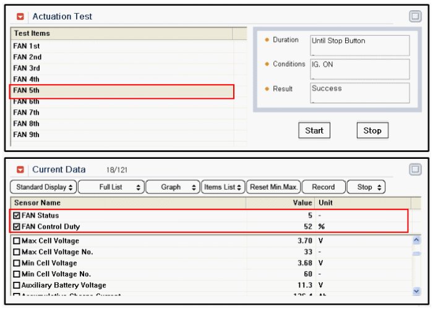Enable the Max Cell Voltage checkbox
433x309 pixels.
point(17,241)
